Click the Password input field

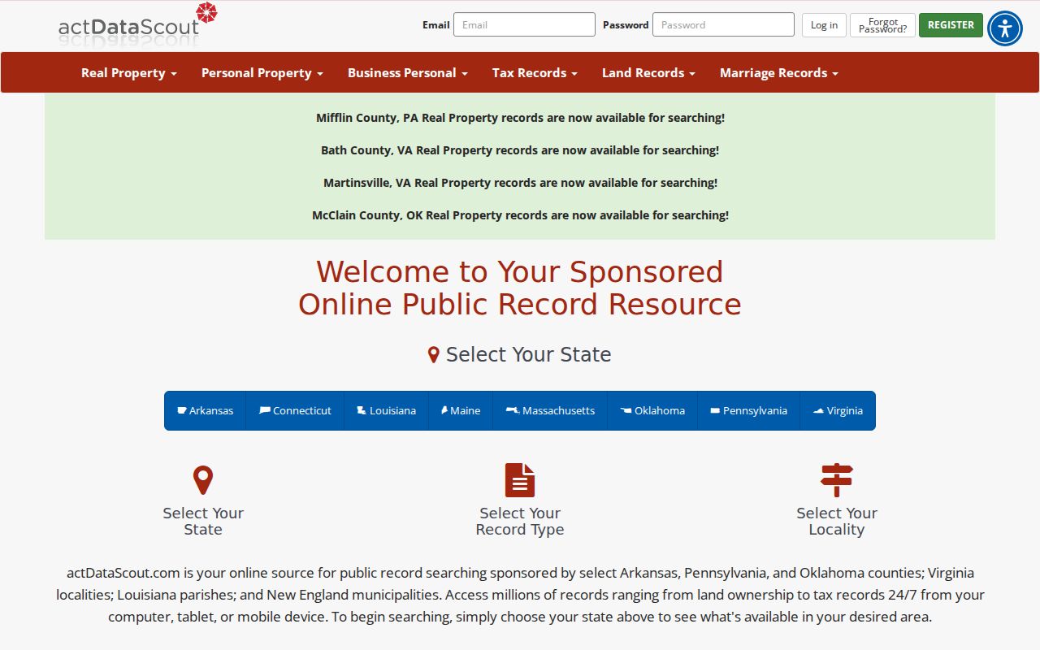(723, 24)
